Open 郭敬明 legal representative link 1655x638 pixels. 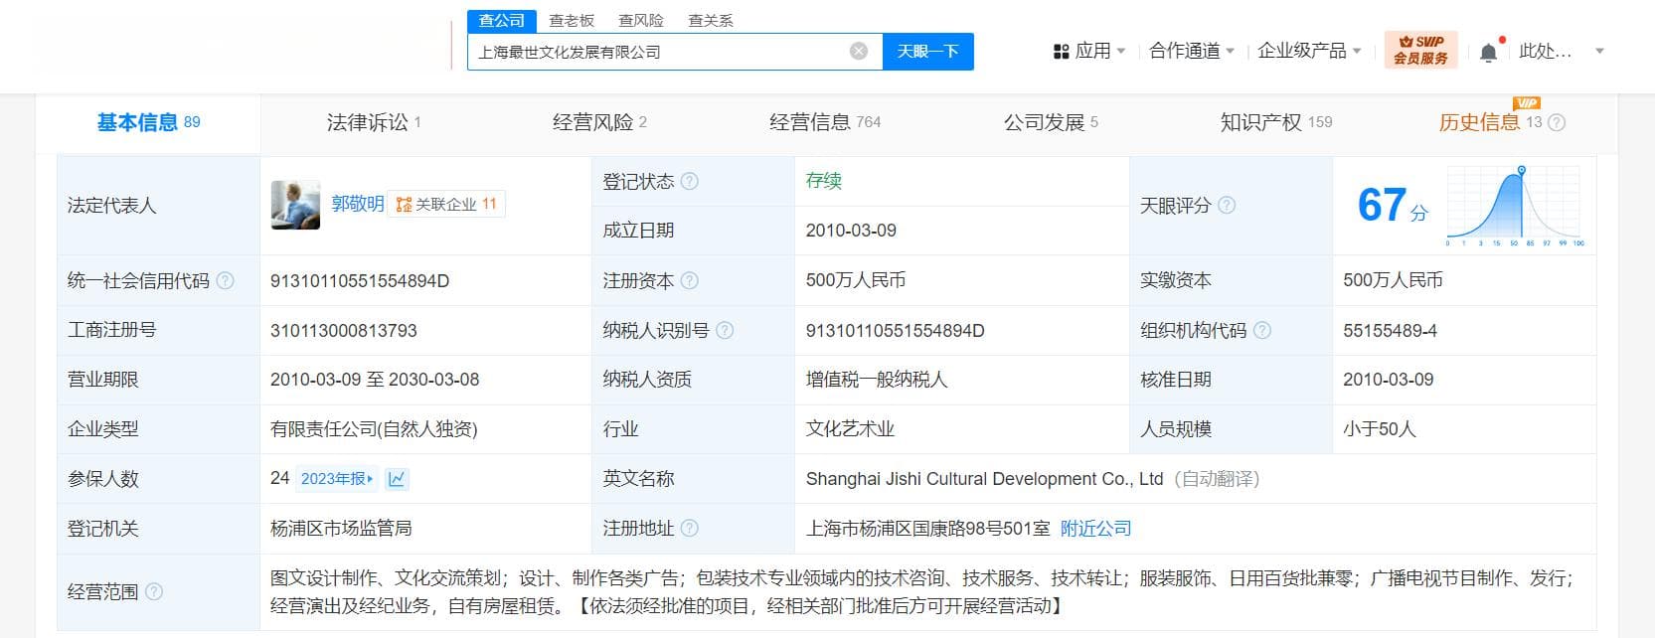pos(358,204)
